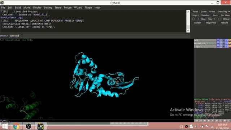
Task: Open the Action menu for model_01_1
Action: pos(218,43)
